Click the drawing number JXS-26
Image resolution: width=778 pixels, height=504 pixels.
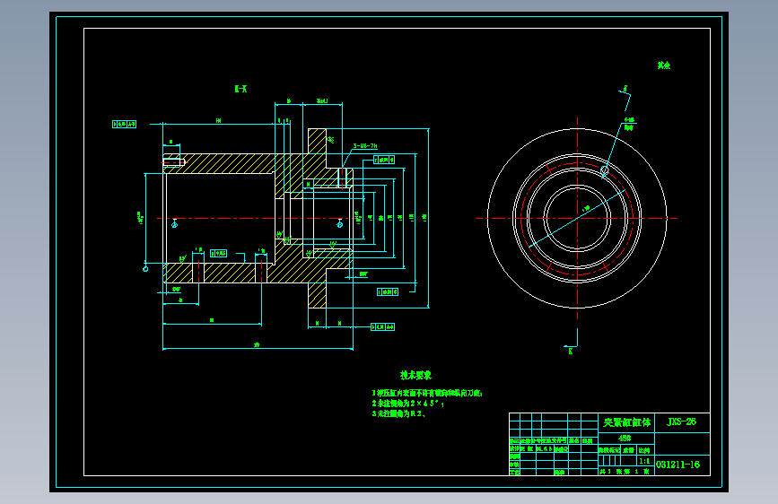(x=681, y=421)
